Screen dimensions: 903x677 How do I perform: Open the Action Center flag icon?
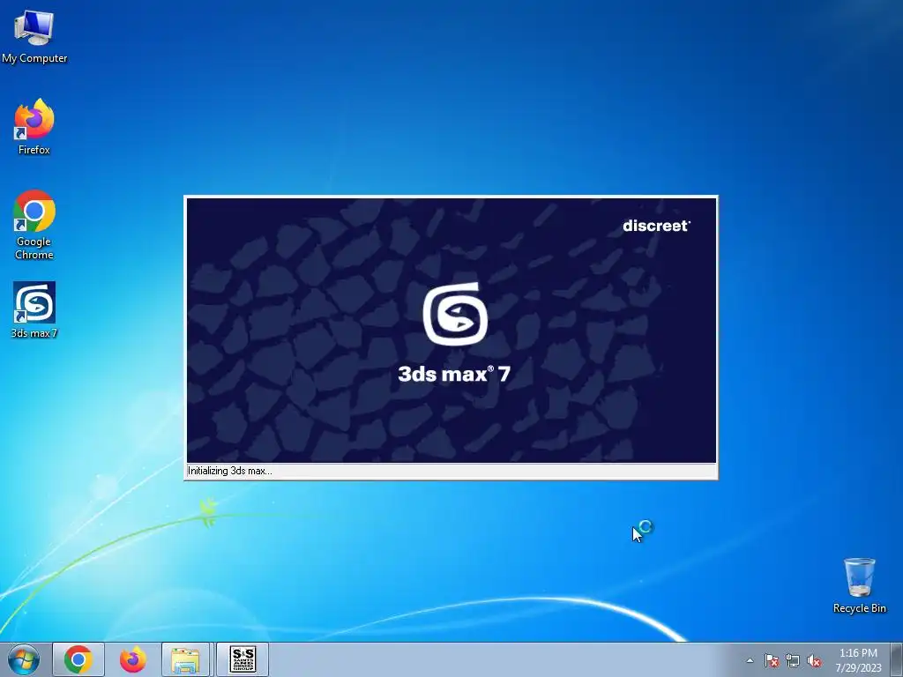click(771, 660)
